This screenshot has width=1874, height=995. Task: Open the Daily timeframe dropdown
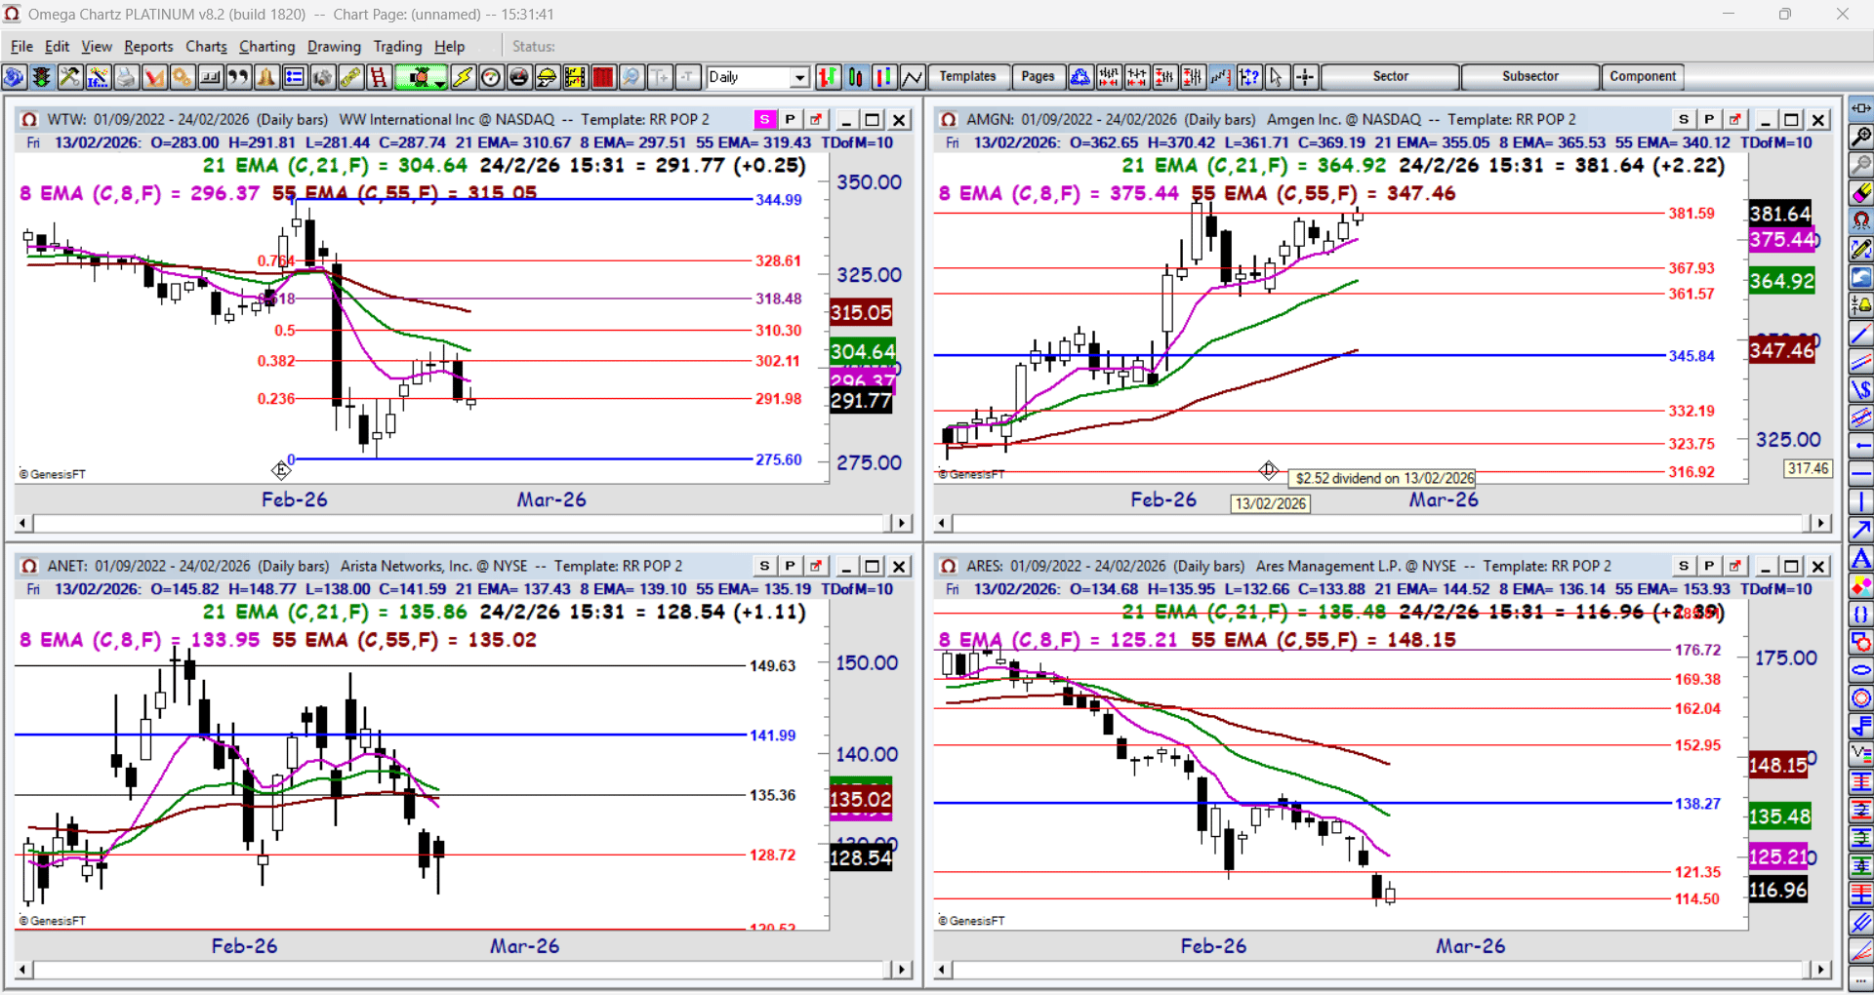(x=799, y=77)
